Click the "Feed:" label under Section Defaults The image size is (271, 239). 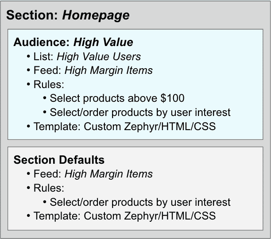pyautogui.click(x=47, y=174)
